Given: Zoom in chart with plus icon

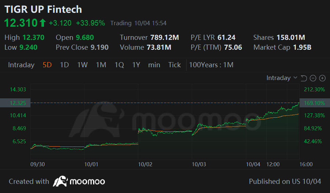Looking at the screenshot, I should click(322, 78).
